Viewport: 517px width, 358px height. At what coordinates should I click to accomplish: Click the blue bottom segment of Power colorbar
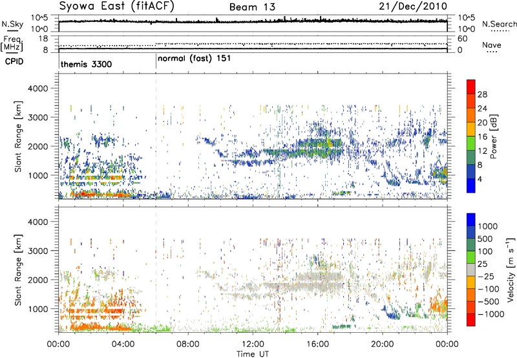tap(471, 185)
